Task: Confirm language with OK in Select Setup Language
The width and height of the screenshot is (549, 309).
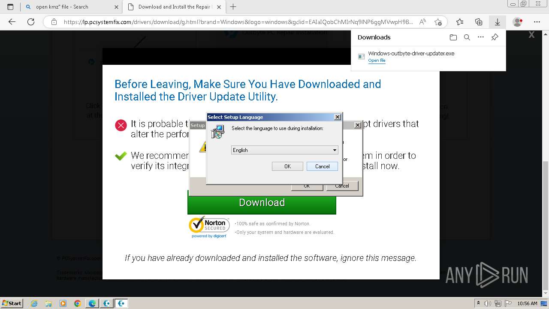Action: point(287,166)
